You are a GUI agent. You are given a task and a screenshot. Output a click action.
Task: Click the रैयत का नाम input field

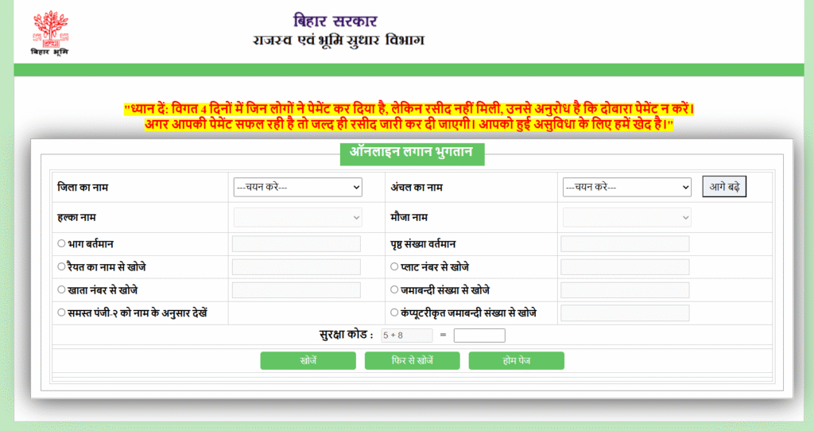click(x=297, y=267)
